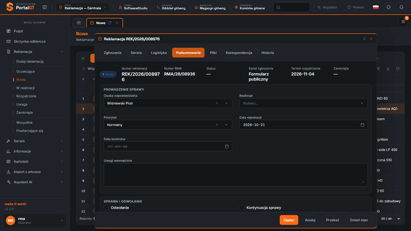Open the Priorytet dropdown arrow

(x=226, y=125)
